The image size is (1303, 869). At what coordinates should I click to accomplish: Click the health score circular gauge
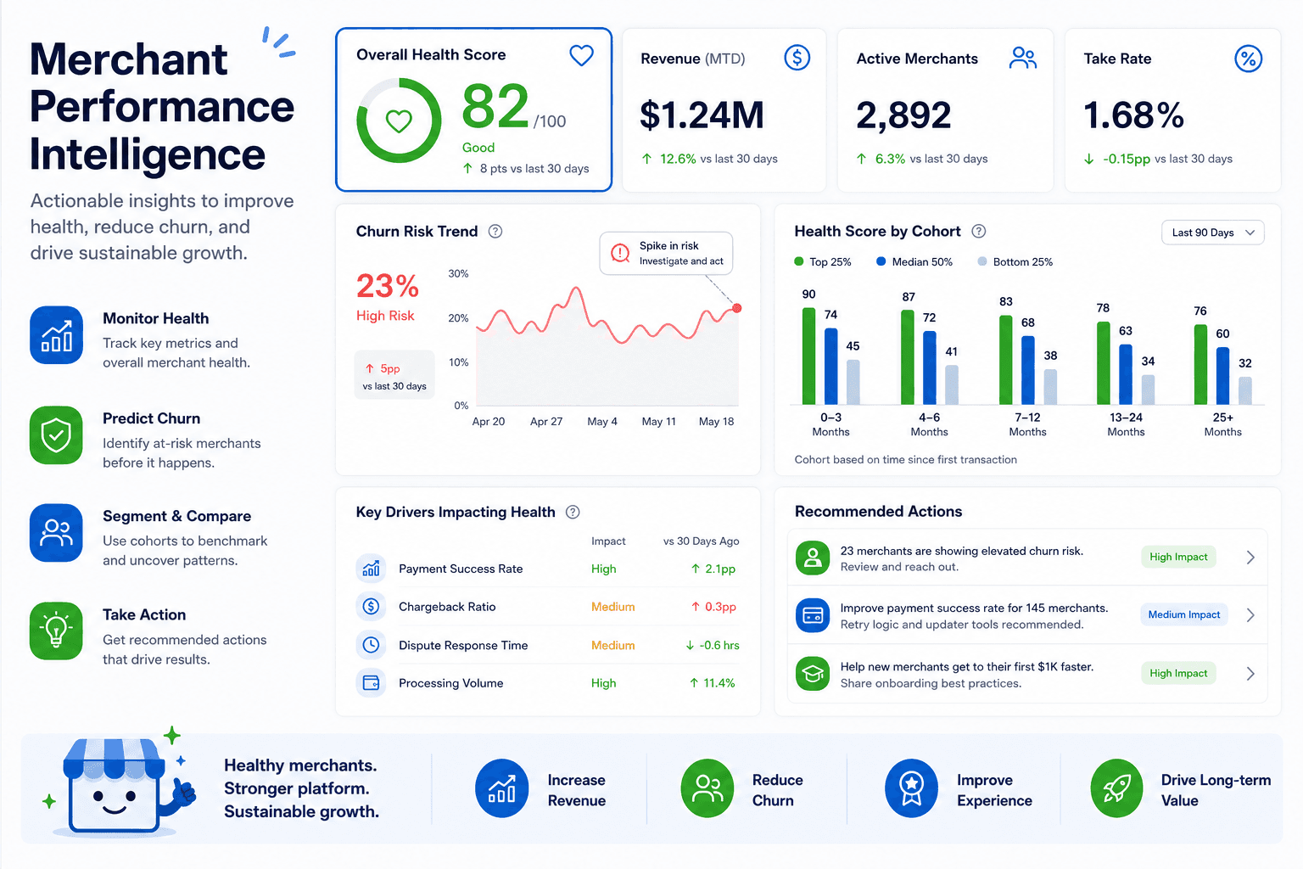pyautogui.click(x=399, y=121)
